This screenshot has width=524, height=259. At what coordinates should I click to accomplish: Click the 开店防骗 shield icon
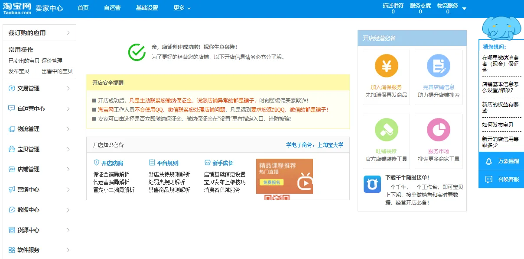click(x=96, y=163)
